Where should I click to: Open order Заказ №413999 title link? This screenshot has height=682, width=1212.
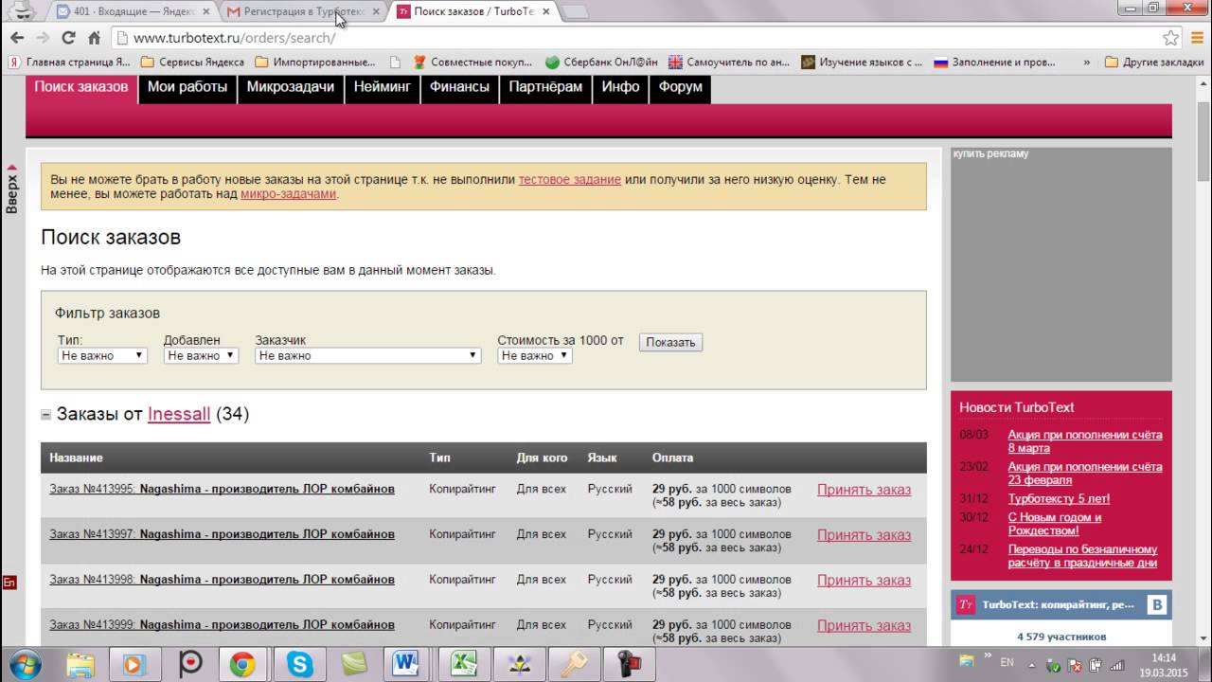(222, 625)
